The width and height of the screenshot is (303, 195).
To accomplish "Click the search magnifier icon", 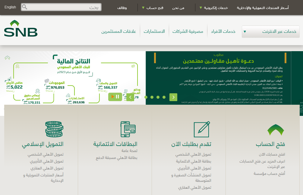I will tap(24, 7).
